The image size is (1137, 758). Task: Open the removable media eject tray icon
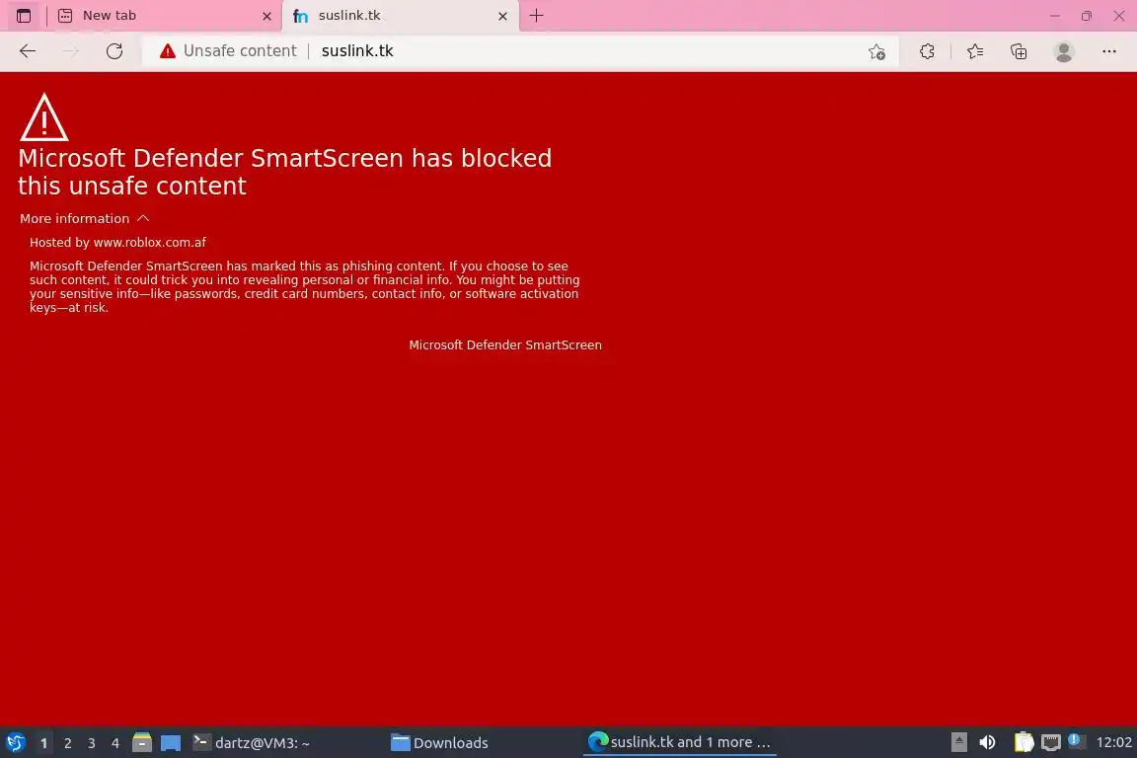pos(958,742)
